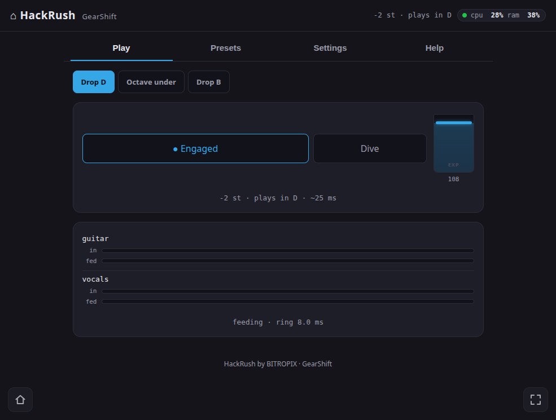Viewport: 556px width, 420px height.
Task: Click the HackRush title text
Action: coord(47,16)
